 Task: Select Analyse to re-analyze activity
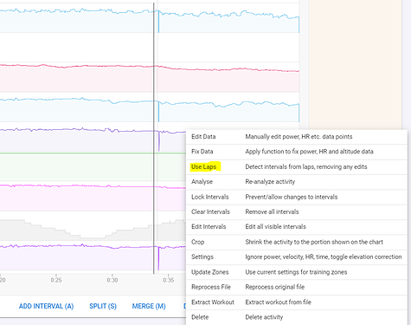tap(297, 182)
